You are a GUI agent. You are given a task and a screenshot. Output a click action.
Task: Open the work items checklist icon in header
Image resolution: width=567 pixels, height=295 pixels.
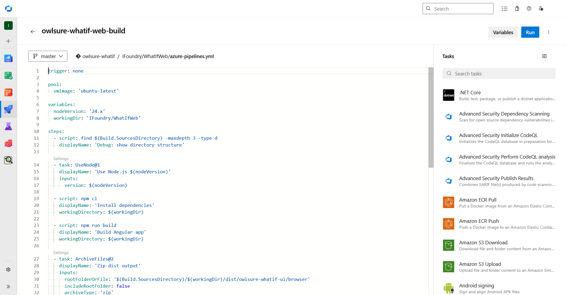pos(504,9)
